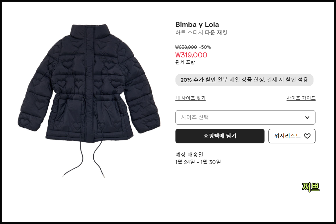Click the navy puffer jacket product image

(89, 101)
